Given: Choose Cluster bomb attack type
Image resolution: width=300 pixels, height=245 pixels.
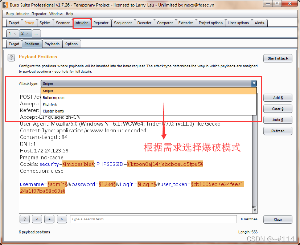Looking at the screenshot, I should pos(149,111).
